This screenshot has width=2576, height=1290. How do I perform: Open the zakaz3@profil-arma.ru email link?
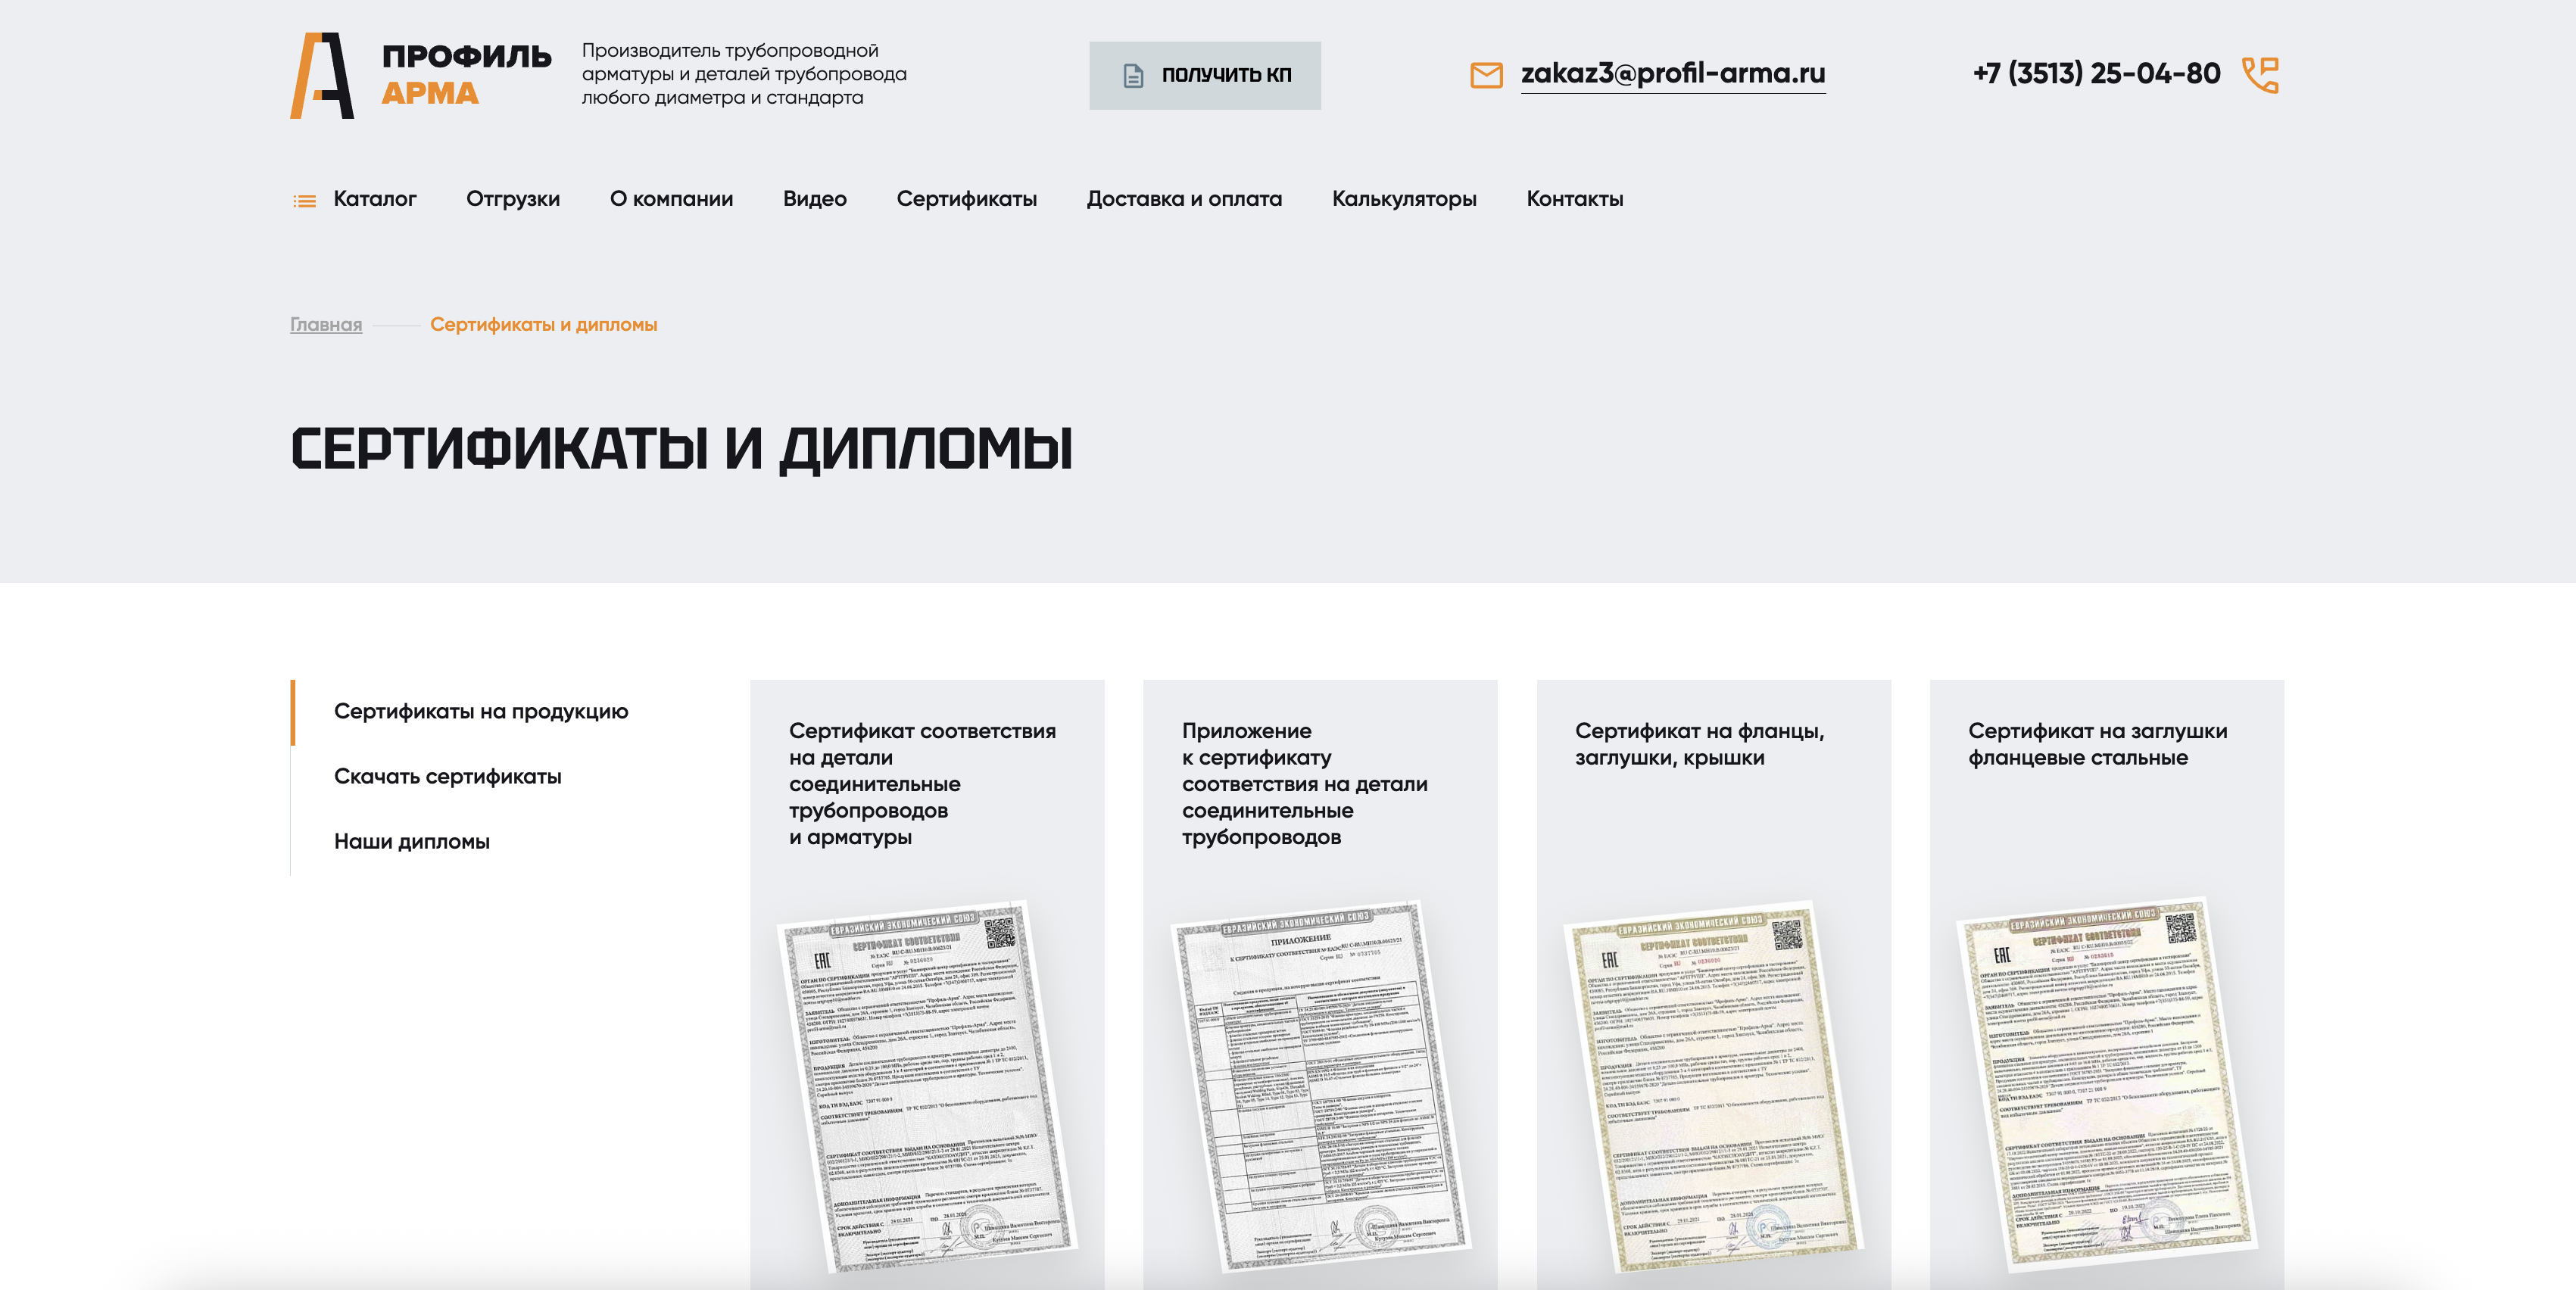click(x=1672, y=73)
